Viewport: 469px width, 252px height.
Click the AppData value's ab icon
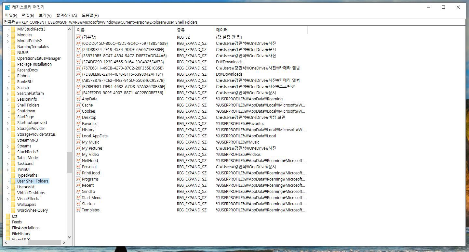coord(78,99)
